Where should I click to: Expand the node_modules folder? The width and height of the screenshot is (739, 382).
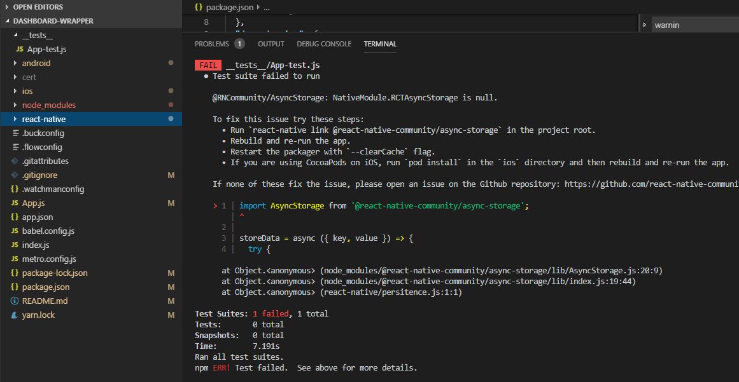pyautogui.click(x=15, y=106)
